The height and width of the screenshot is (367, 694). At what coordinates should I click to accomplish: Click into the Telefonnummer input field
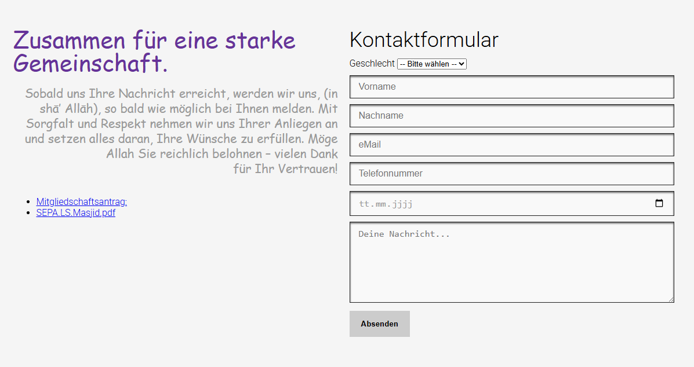pyautogui.click(x=511, y=174)
